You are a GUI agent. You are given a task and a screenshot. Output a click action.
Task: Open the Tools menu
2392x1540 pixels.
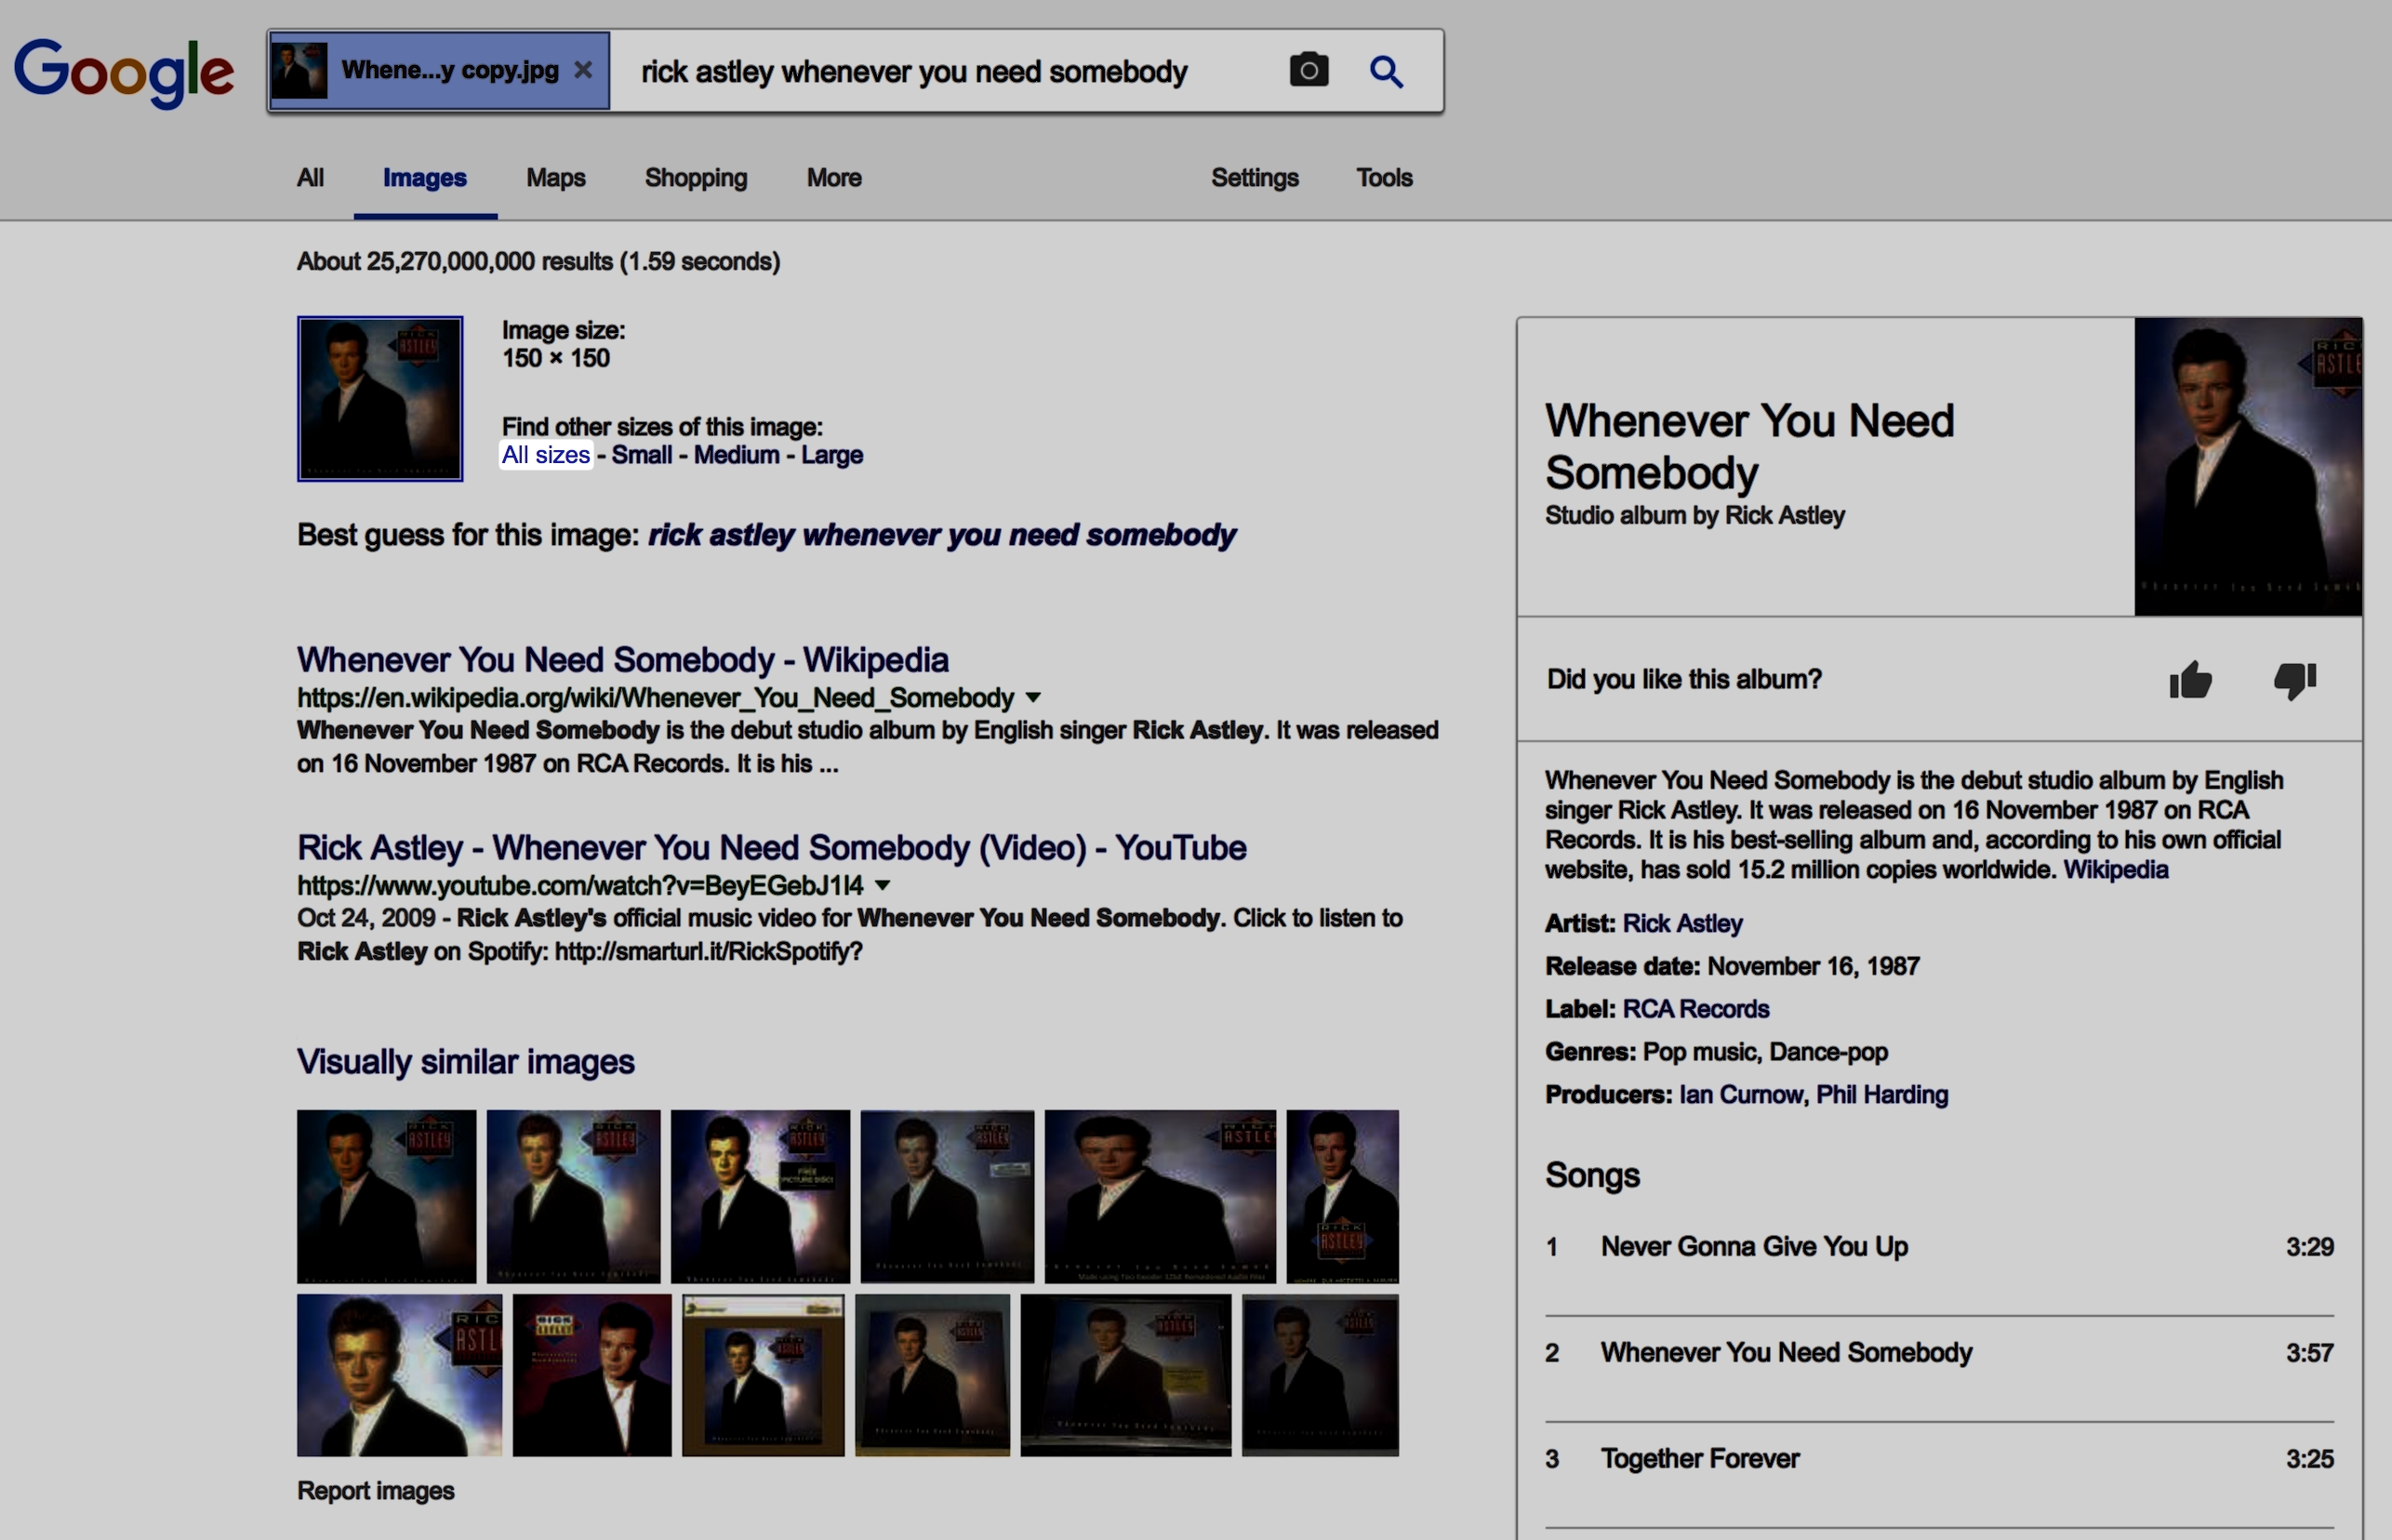1384,177
